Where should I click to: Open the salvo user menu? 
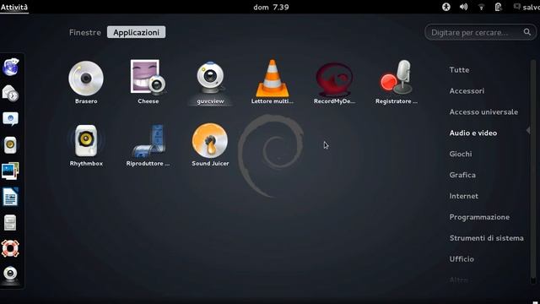click(526, 7)
